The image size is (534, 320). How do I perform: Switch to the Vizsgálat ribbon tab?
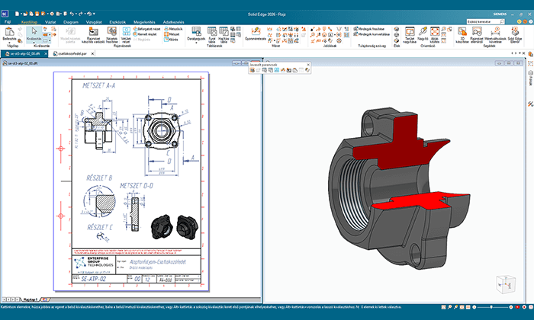tap(95, 22)
